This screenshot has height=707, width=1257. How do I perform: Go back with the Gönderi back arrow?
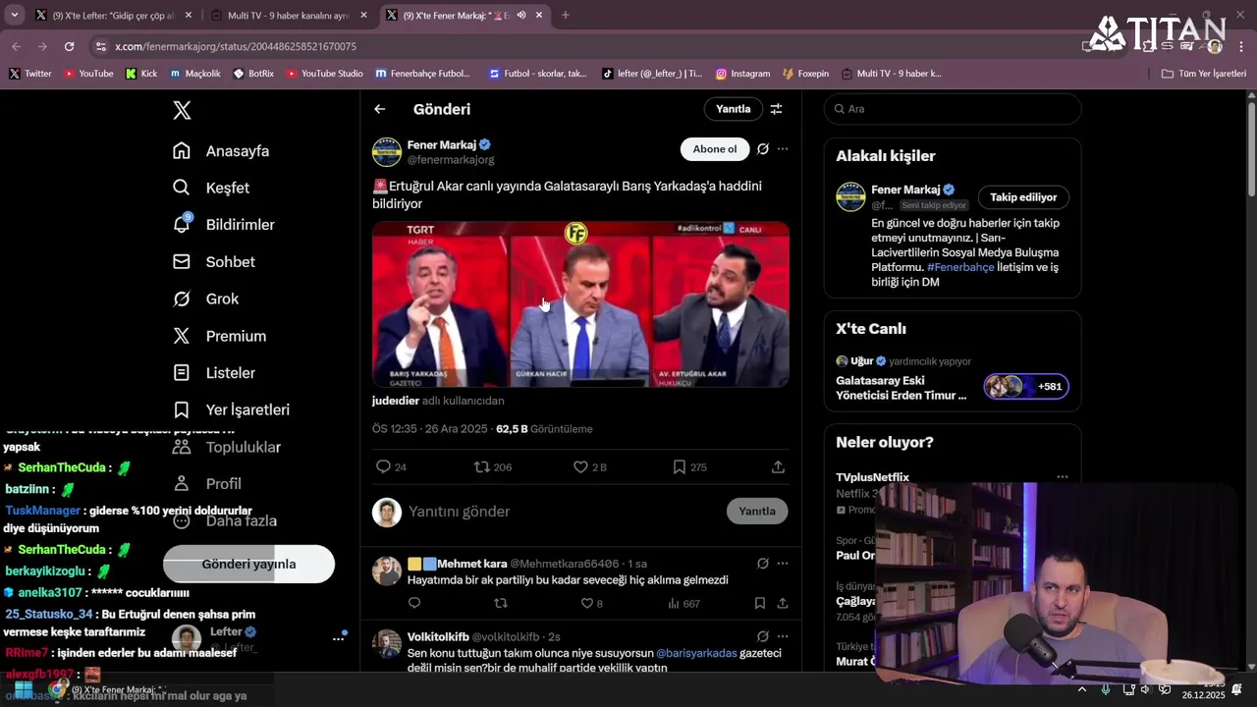click(380, 109)
